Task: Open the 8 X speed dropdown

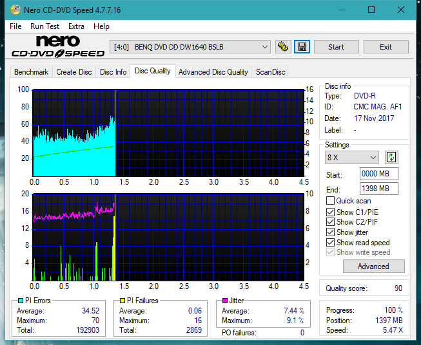Action: (351, 157)
